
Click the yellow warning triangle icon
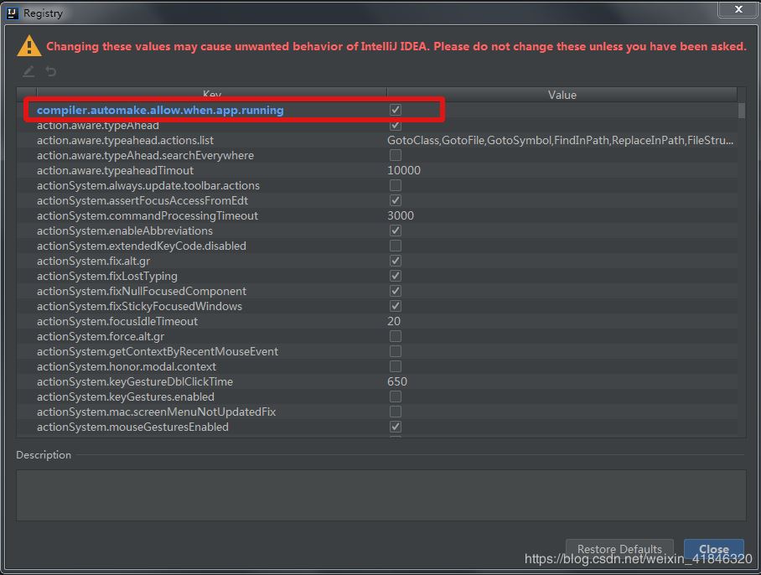29,46
